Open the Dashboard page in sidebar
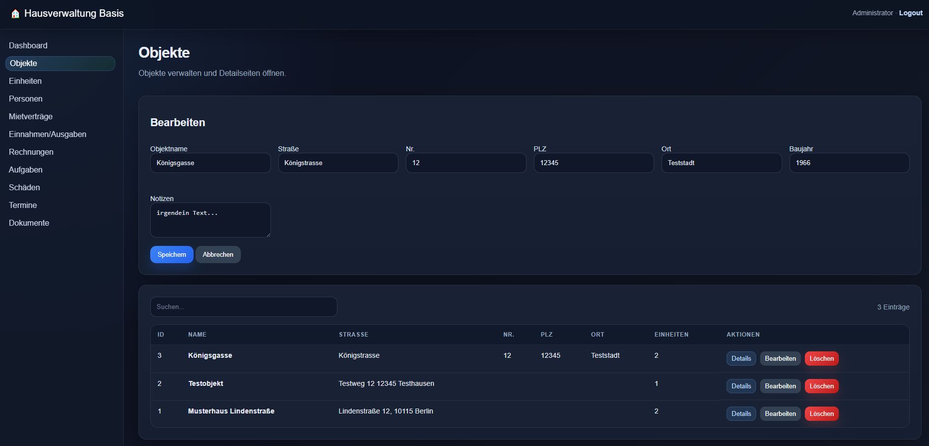Viewport: 929px width, 446px height. pos(28,45)
